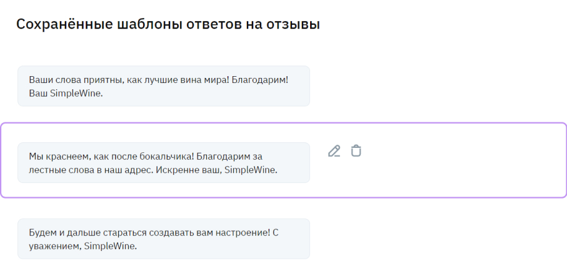This screenshot has height=274, width=567.
Task: Choose the "Будем и дальше стараться" template
Action: [x=163, y=238]
